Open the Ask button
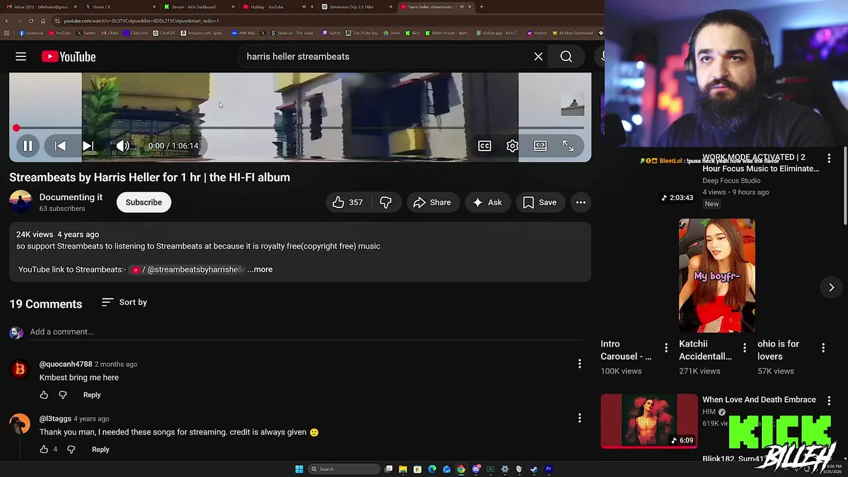Viewport: 848px width, 477px height. pos(487,203)
